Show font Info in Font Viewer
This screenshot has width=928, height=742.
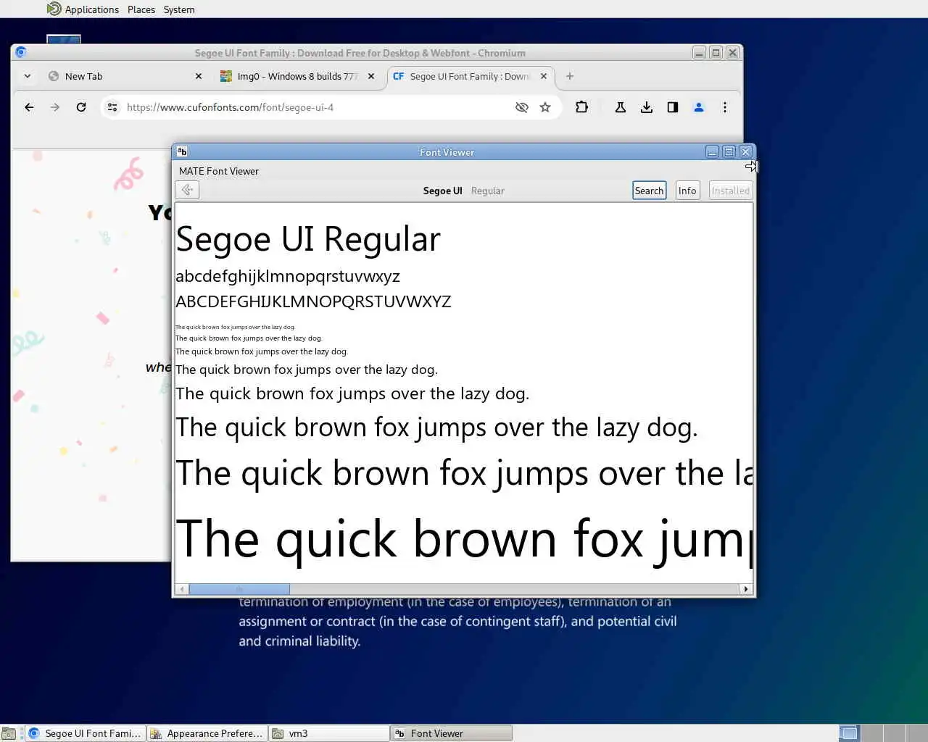[687, 191]
